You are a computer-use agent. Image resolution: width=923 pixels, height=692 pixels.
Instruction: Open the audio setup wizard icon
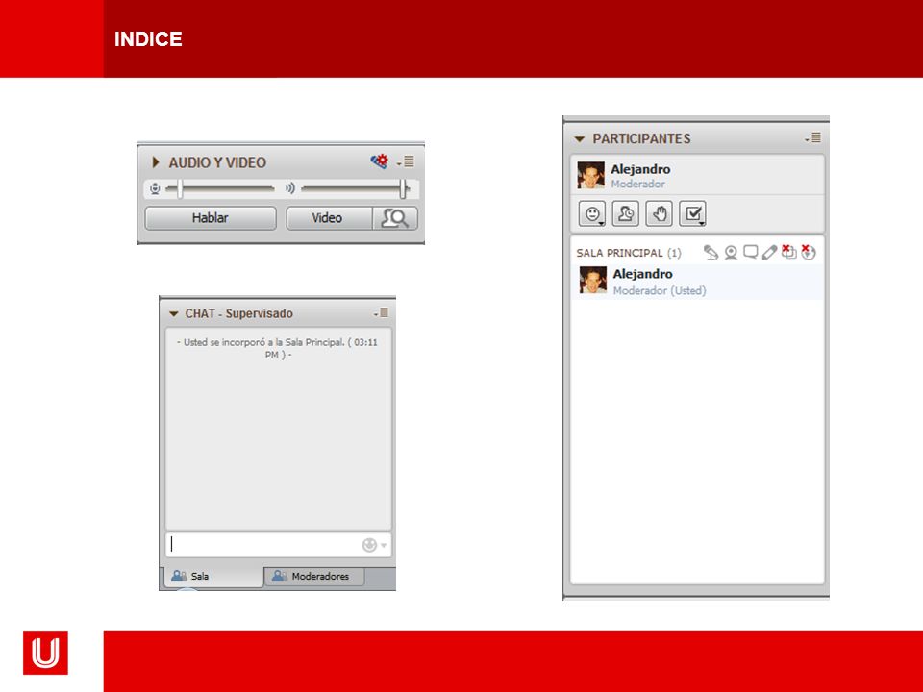click(x=380, y=161)
